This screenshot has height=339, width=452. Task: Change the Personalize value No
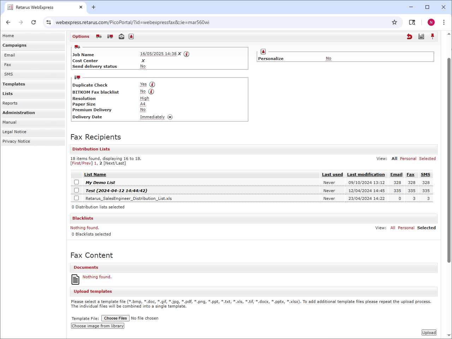[x=328, y=59]
